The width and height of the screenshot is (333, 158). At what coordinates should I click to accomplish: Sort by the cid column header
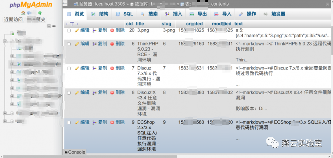129,24
